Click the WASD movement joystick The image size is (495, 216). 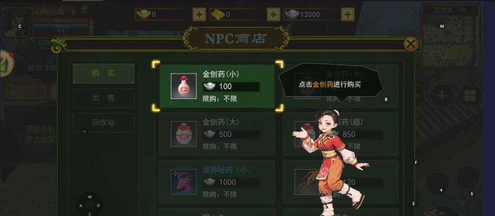[x=89, y=205]
